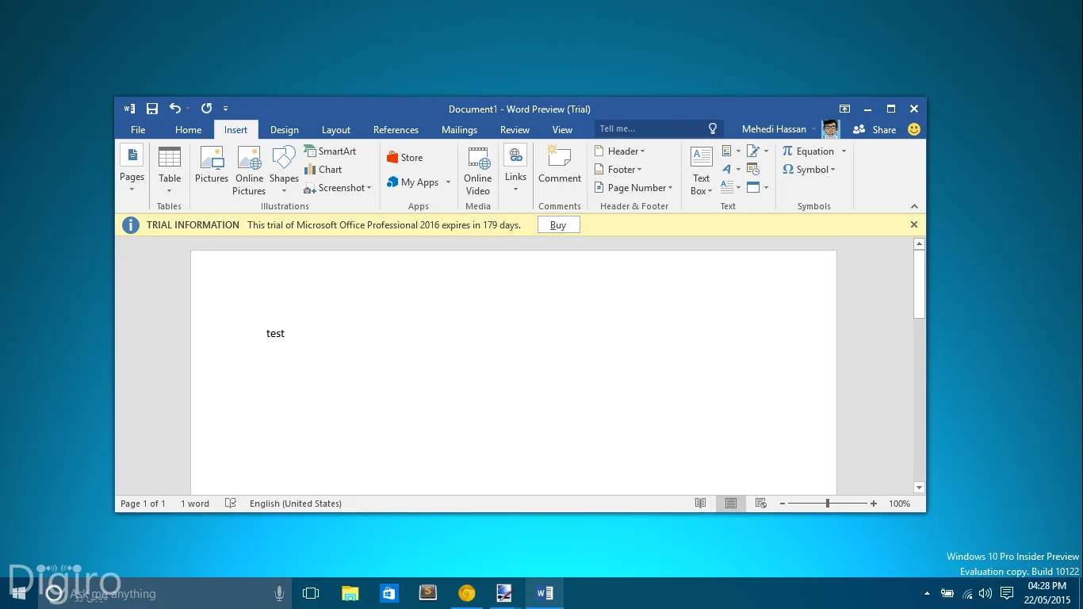Open spelling and proofing status icon
Image resolution: width=1083 pixels, height=609 pixels.
(231, 504)
